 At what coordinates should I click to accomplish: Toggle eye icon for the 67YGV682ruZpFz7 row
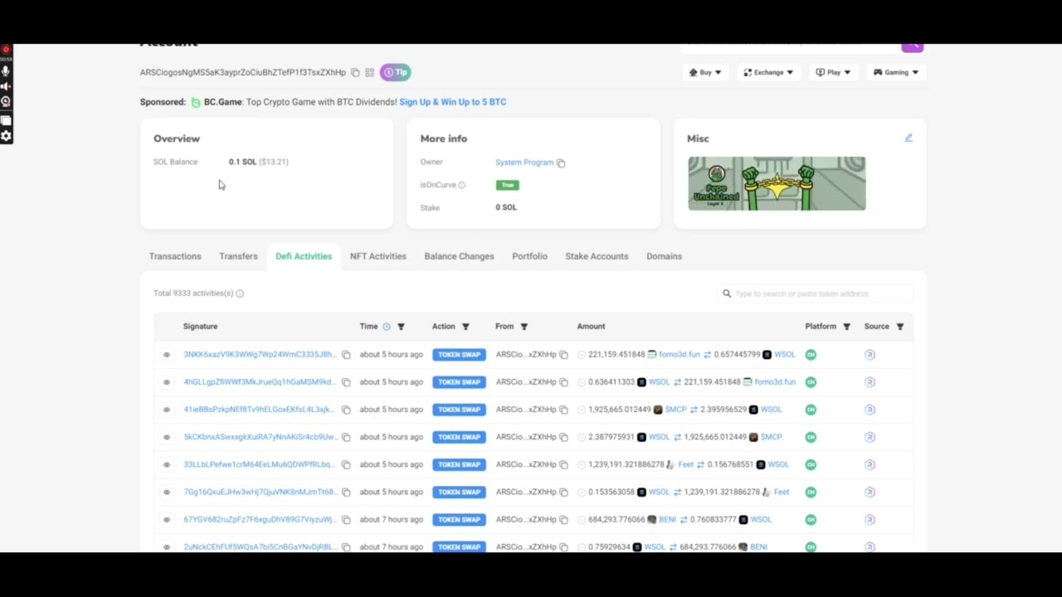tap(167, 520)
